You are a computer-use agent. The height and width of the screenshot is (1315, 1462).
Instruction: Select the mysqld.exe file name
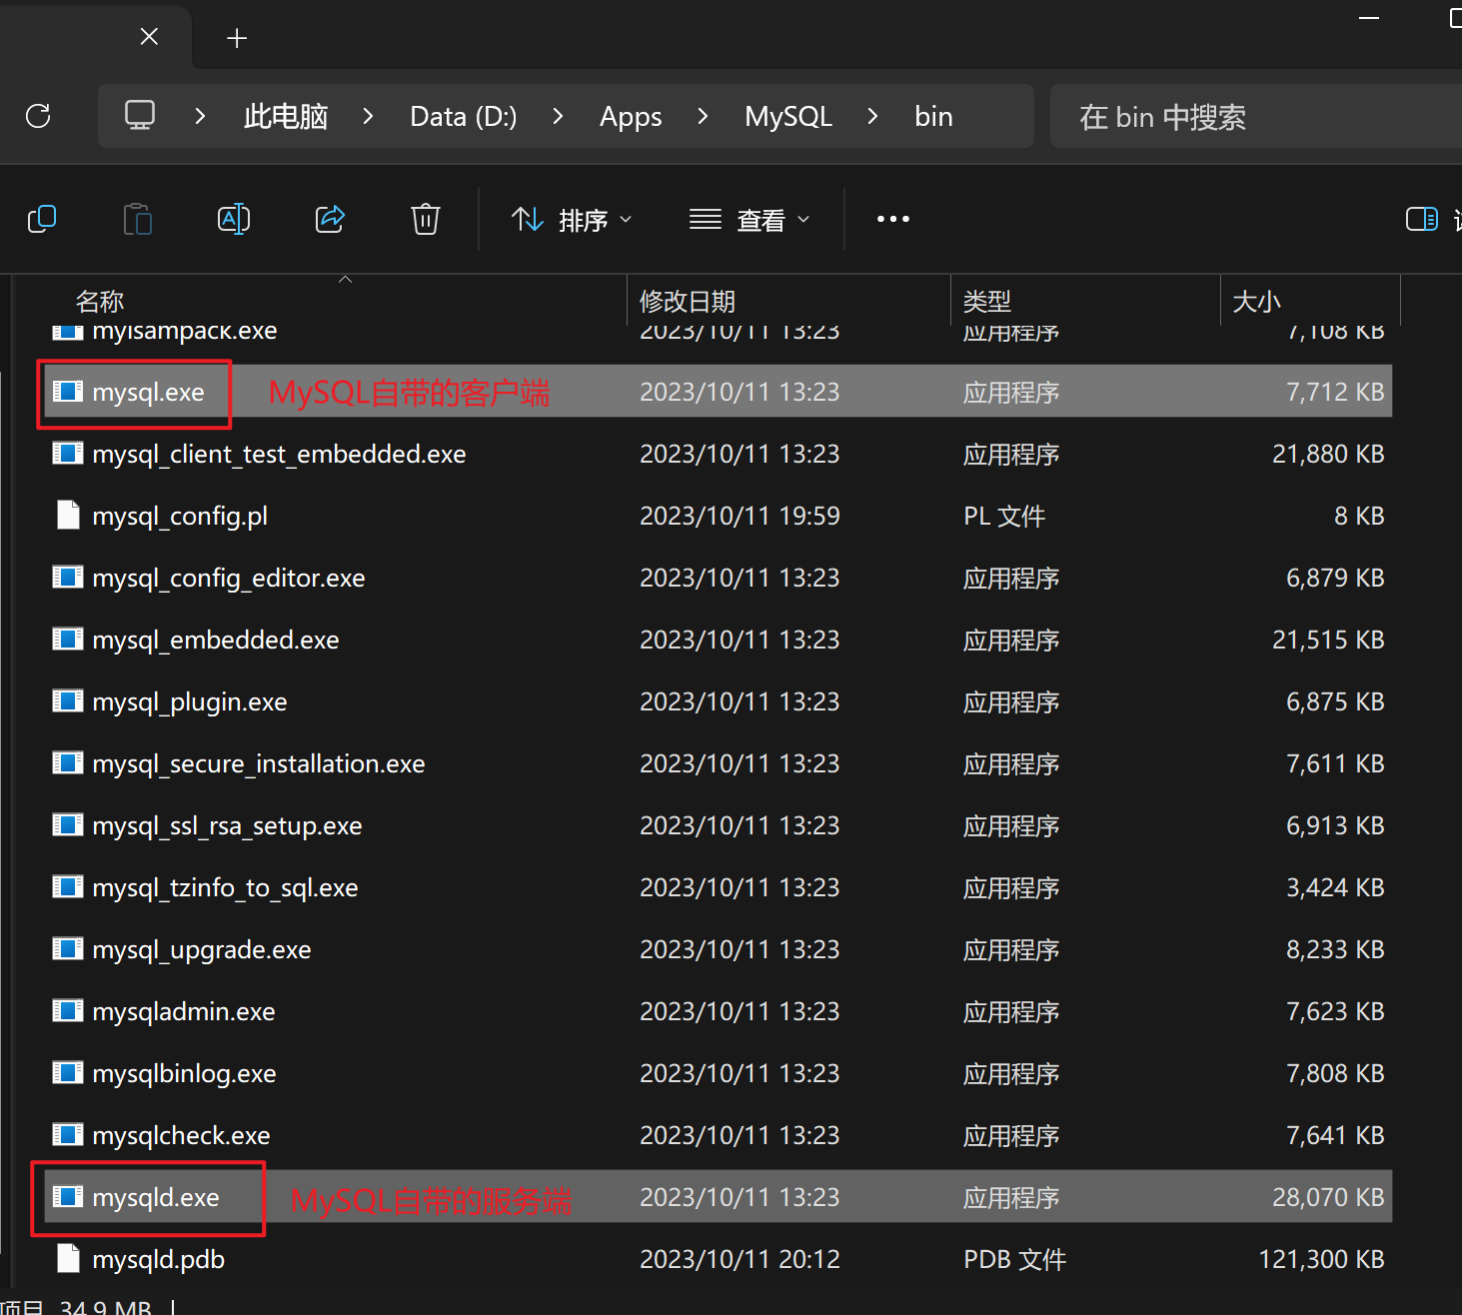point(156,1198)
